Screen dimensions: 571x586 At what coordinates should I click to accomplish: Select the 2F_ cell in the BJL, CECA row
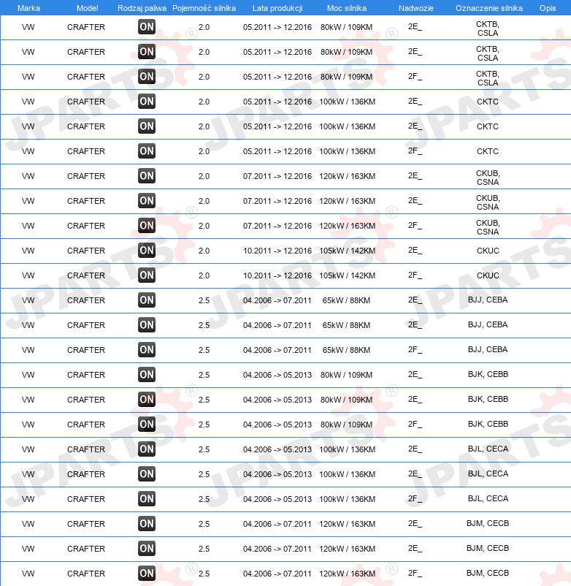[415, 499]
